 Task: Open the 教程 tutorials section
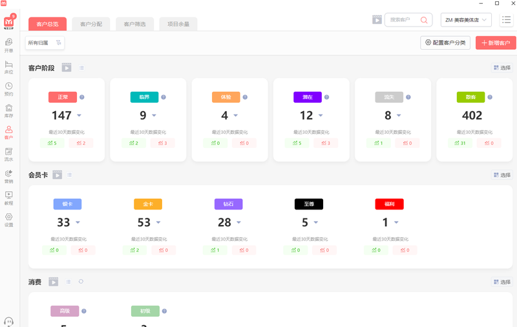9,198
